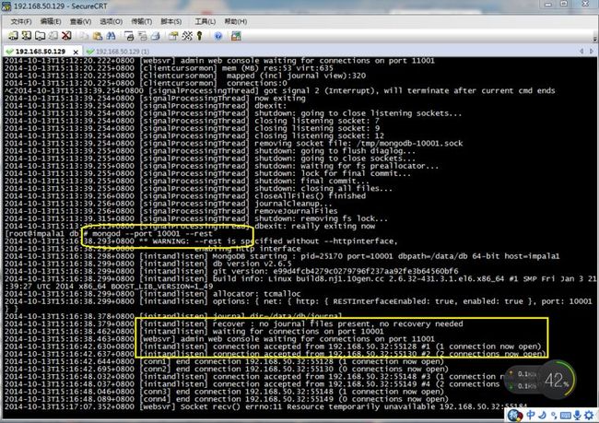Viewport: 599px width, 423px height.
Task: Click the Auto Print printer icon
Action: pos(155,36)
